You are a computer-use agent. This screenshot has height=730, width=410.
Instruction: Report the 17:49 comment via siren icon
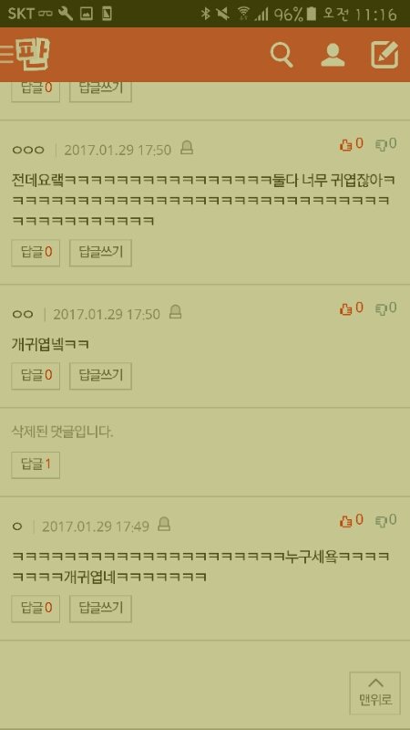pos(164,525)
